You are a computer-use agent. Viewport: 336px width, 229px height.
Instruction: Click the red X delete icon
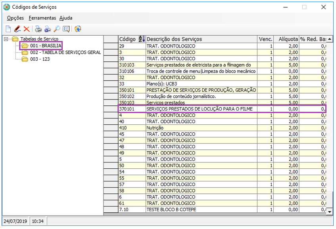pos(26,28)
